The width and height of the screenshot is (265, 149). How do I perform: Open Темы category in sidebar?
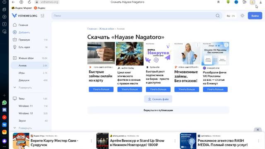[30, 99]
